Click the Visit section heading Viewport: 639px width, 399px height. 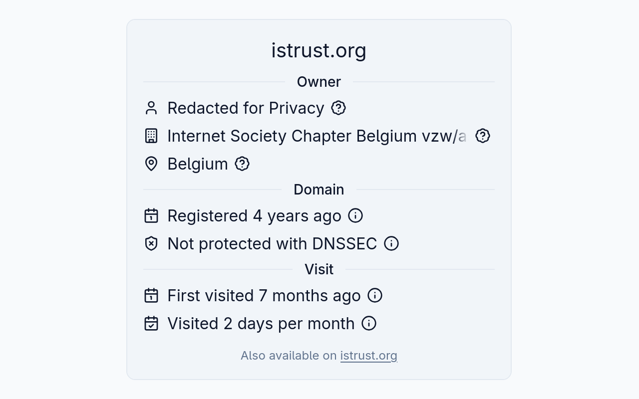click(x=319, y=269)
